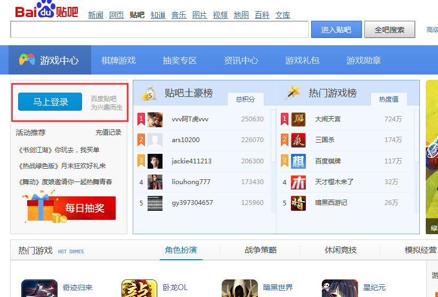Switch to 休闲竞技 category
The height and width of the screenshot is (297, 438).
(340, 250)
